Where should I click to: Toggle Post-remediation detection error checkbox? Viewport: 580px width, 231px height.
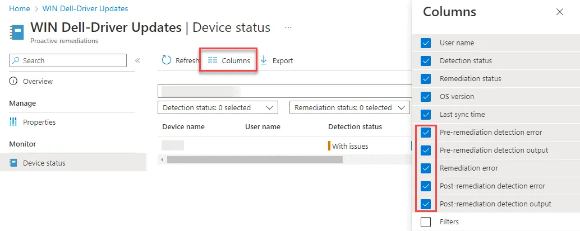426,186
